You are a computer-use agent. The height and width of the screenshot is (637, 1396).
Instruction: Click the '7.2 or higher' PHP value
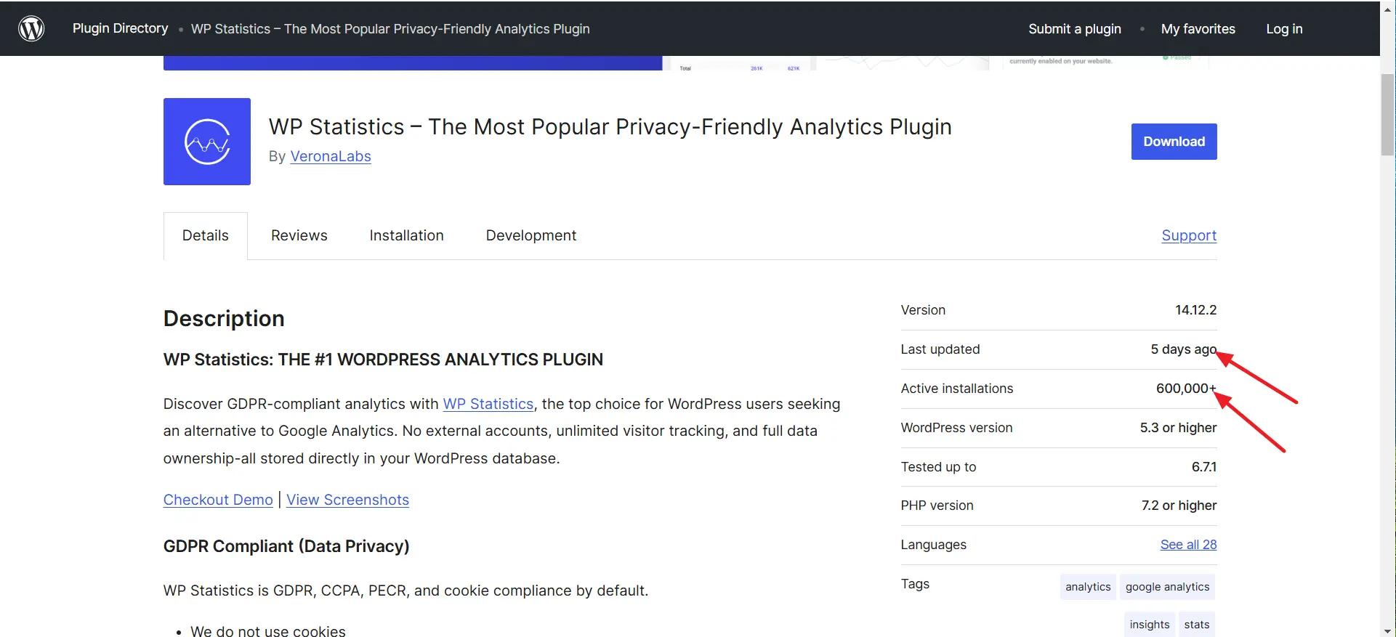[1179, 506]
